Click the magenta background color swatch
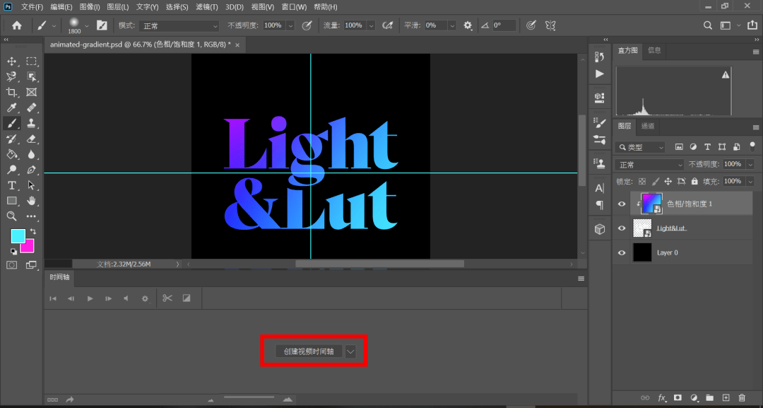 tap(28, 246)
